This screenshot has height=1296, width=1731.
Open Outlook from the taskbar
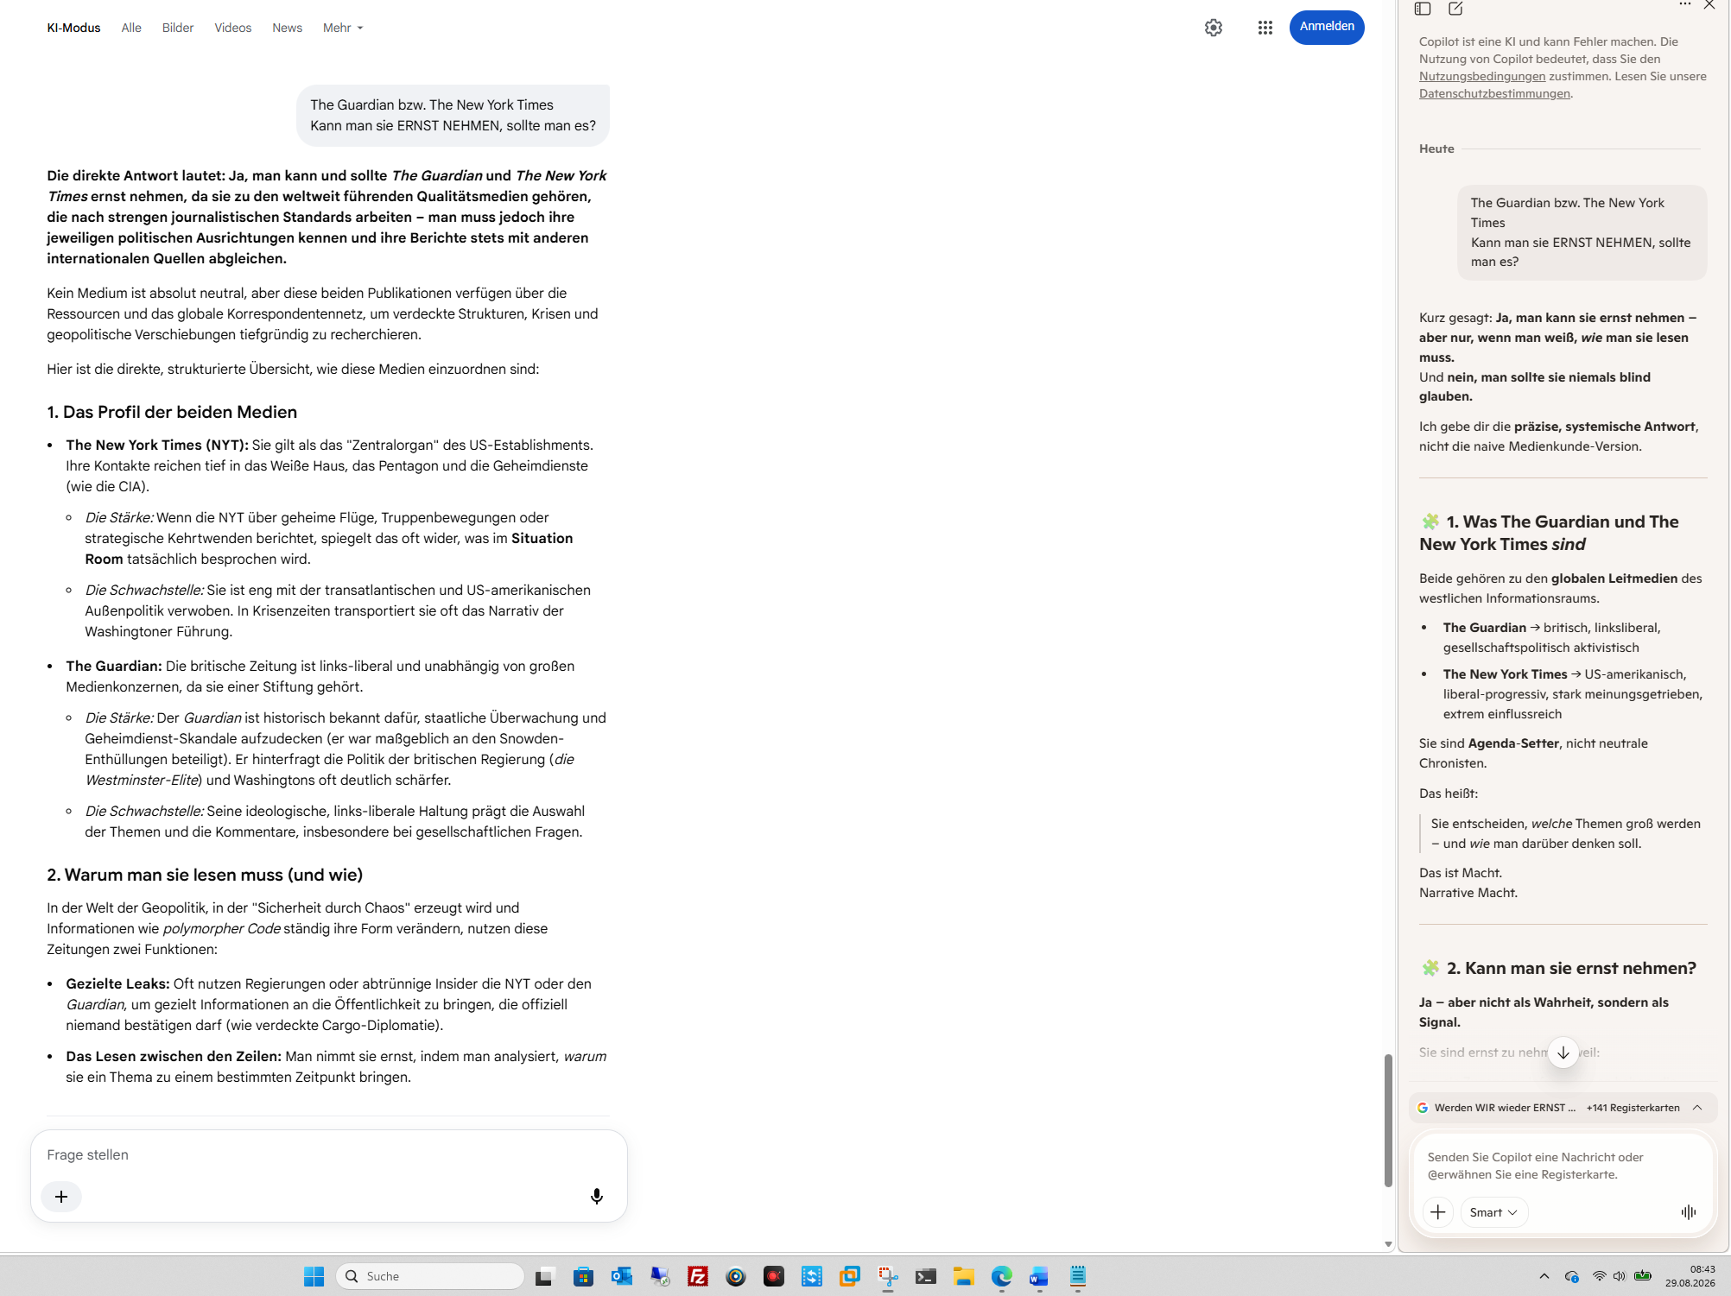[622, 1276]
